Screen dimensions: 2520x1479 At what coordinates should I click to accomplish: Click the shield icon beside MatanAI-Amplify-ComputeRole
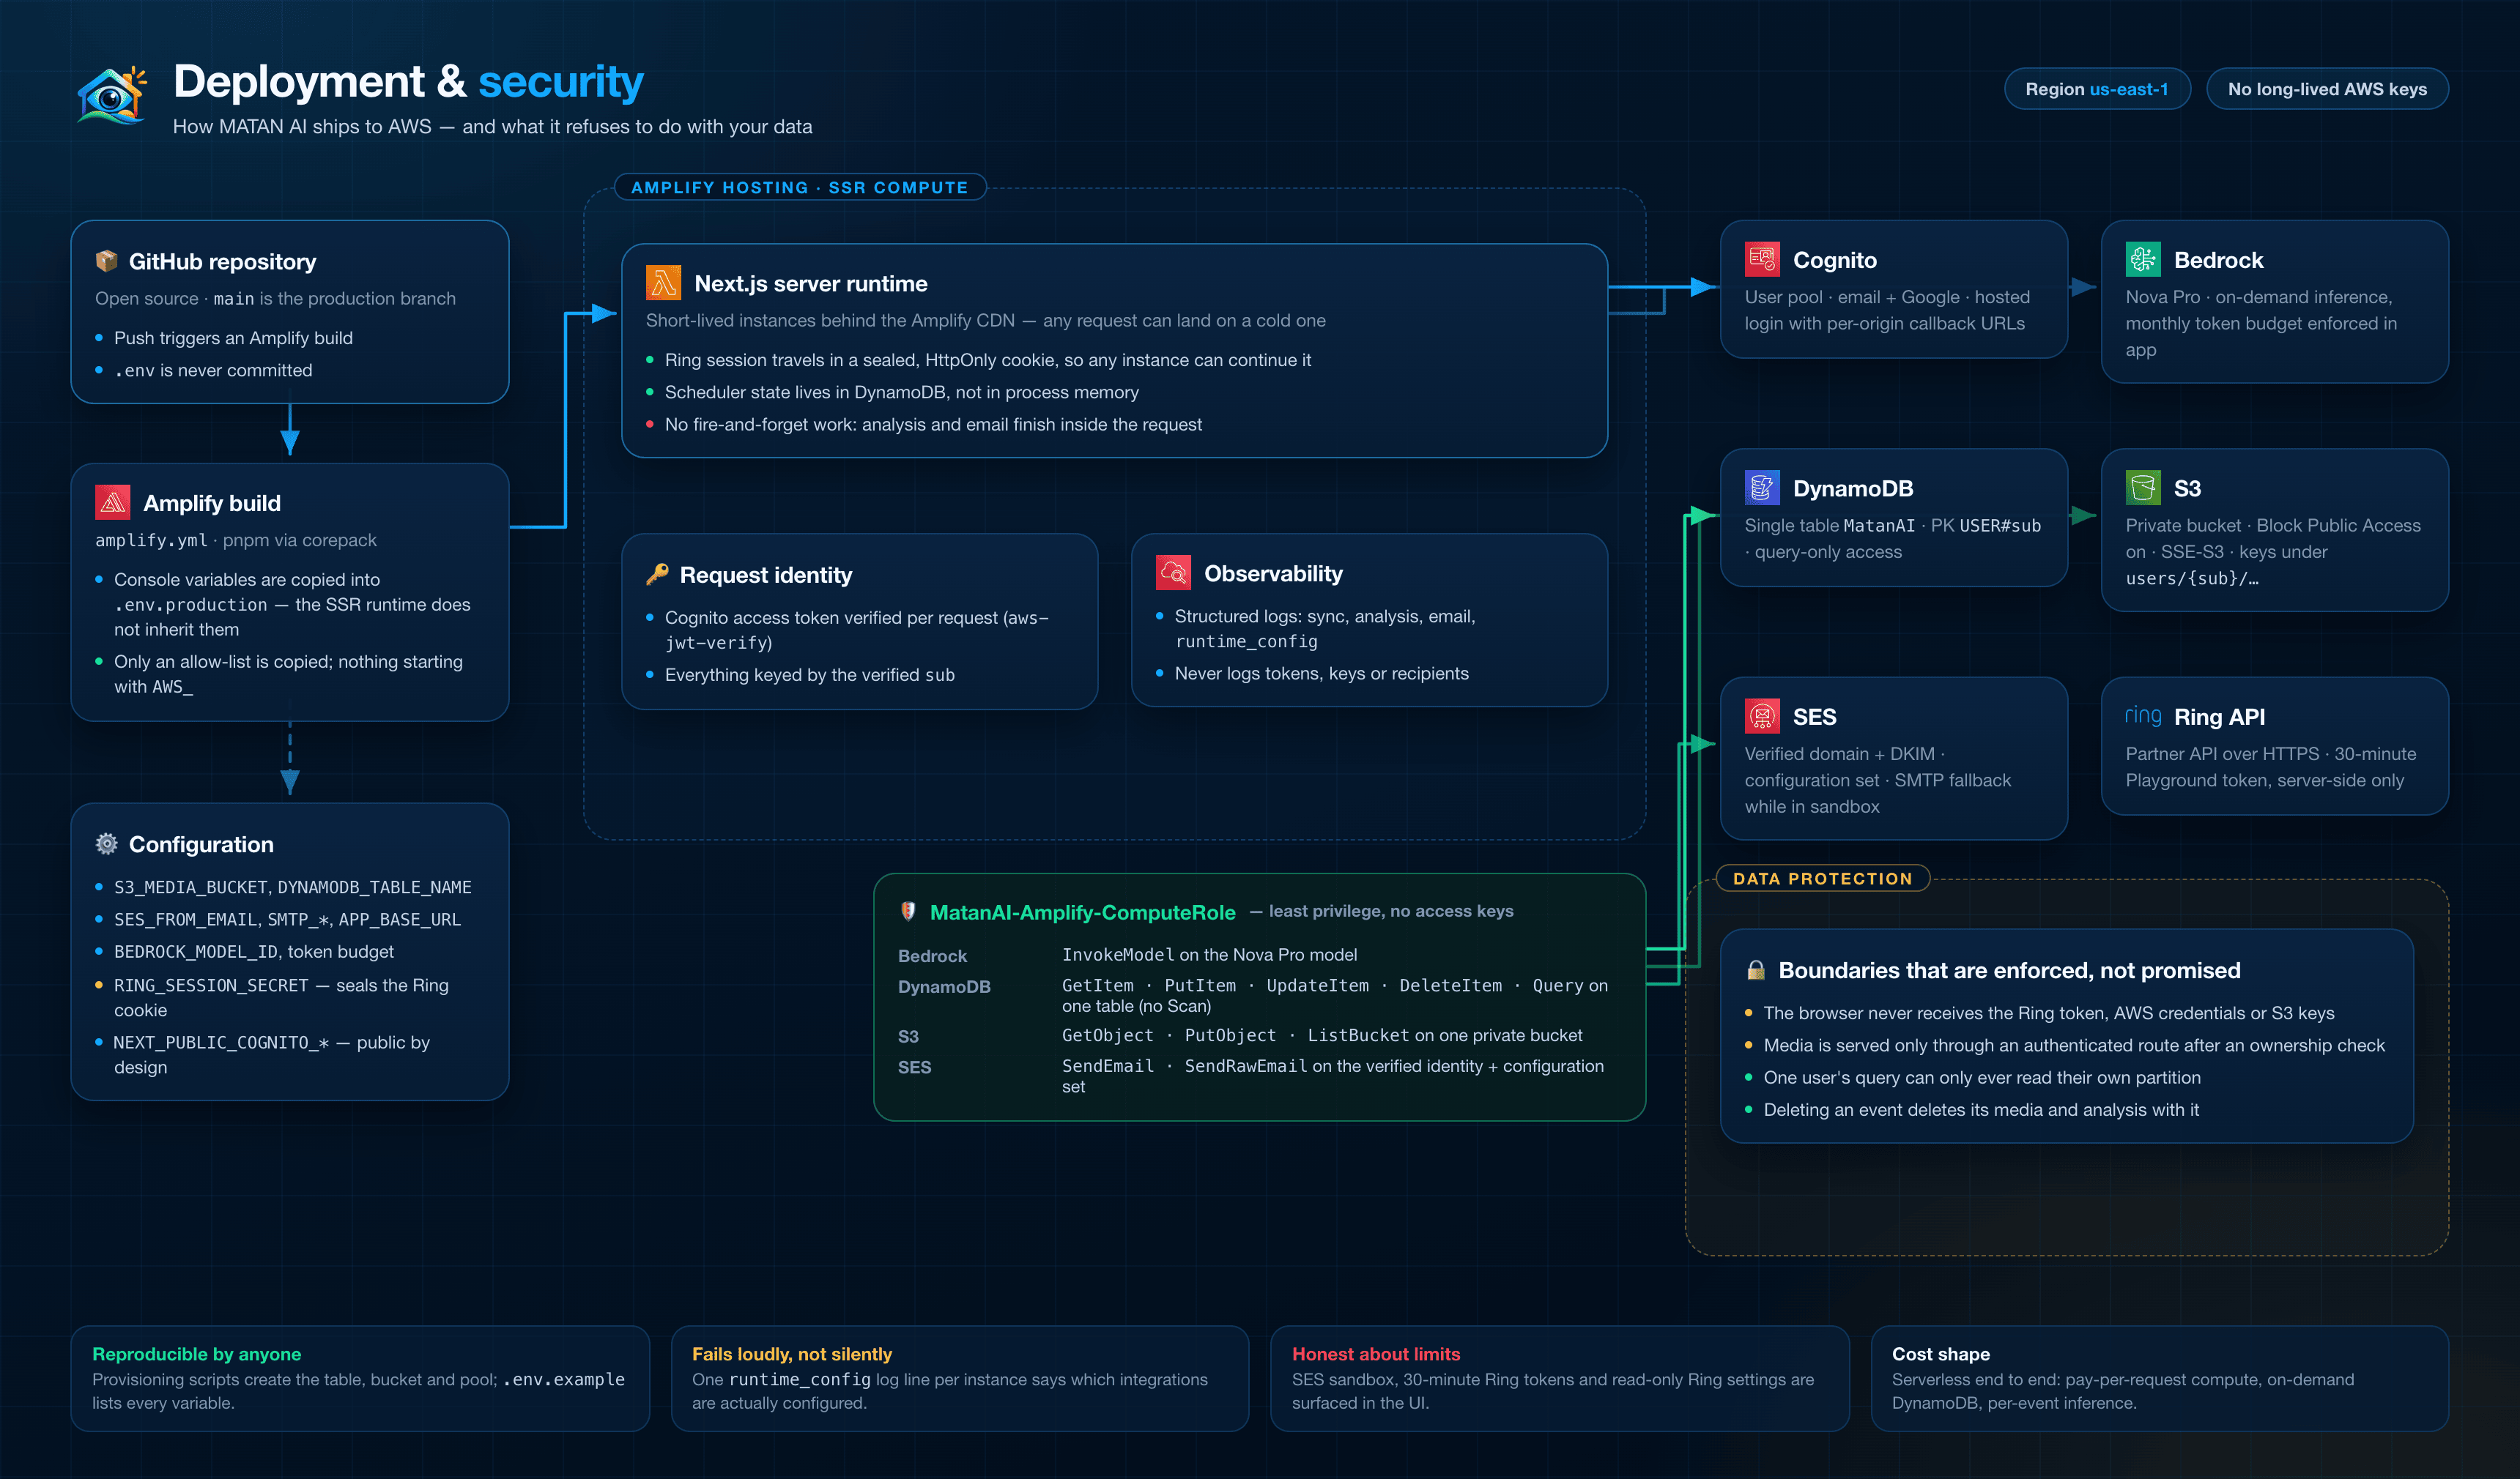(908, 910)
